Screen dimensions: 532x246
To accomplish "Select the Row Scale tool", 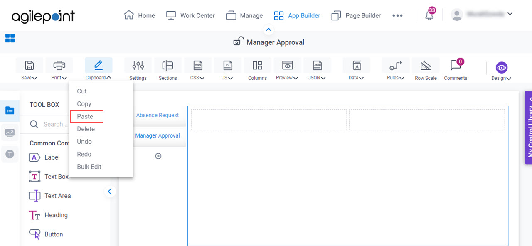I will [426, 69].
